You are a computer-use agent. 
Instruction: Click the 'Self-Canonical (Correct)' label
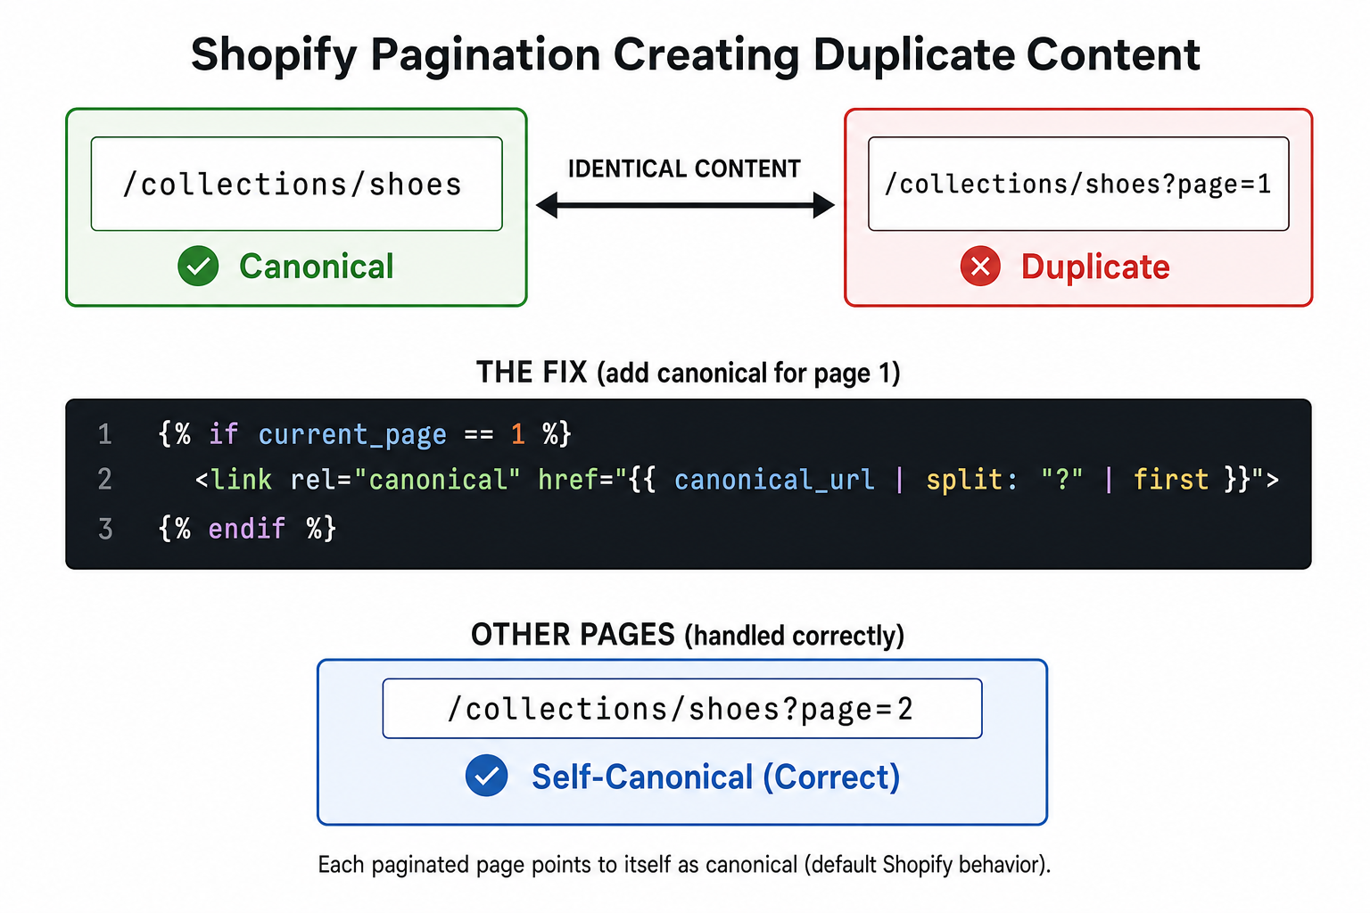[x=716, y=777]
